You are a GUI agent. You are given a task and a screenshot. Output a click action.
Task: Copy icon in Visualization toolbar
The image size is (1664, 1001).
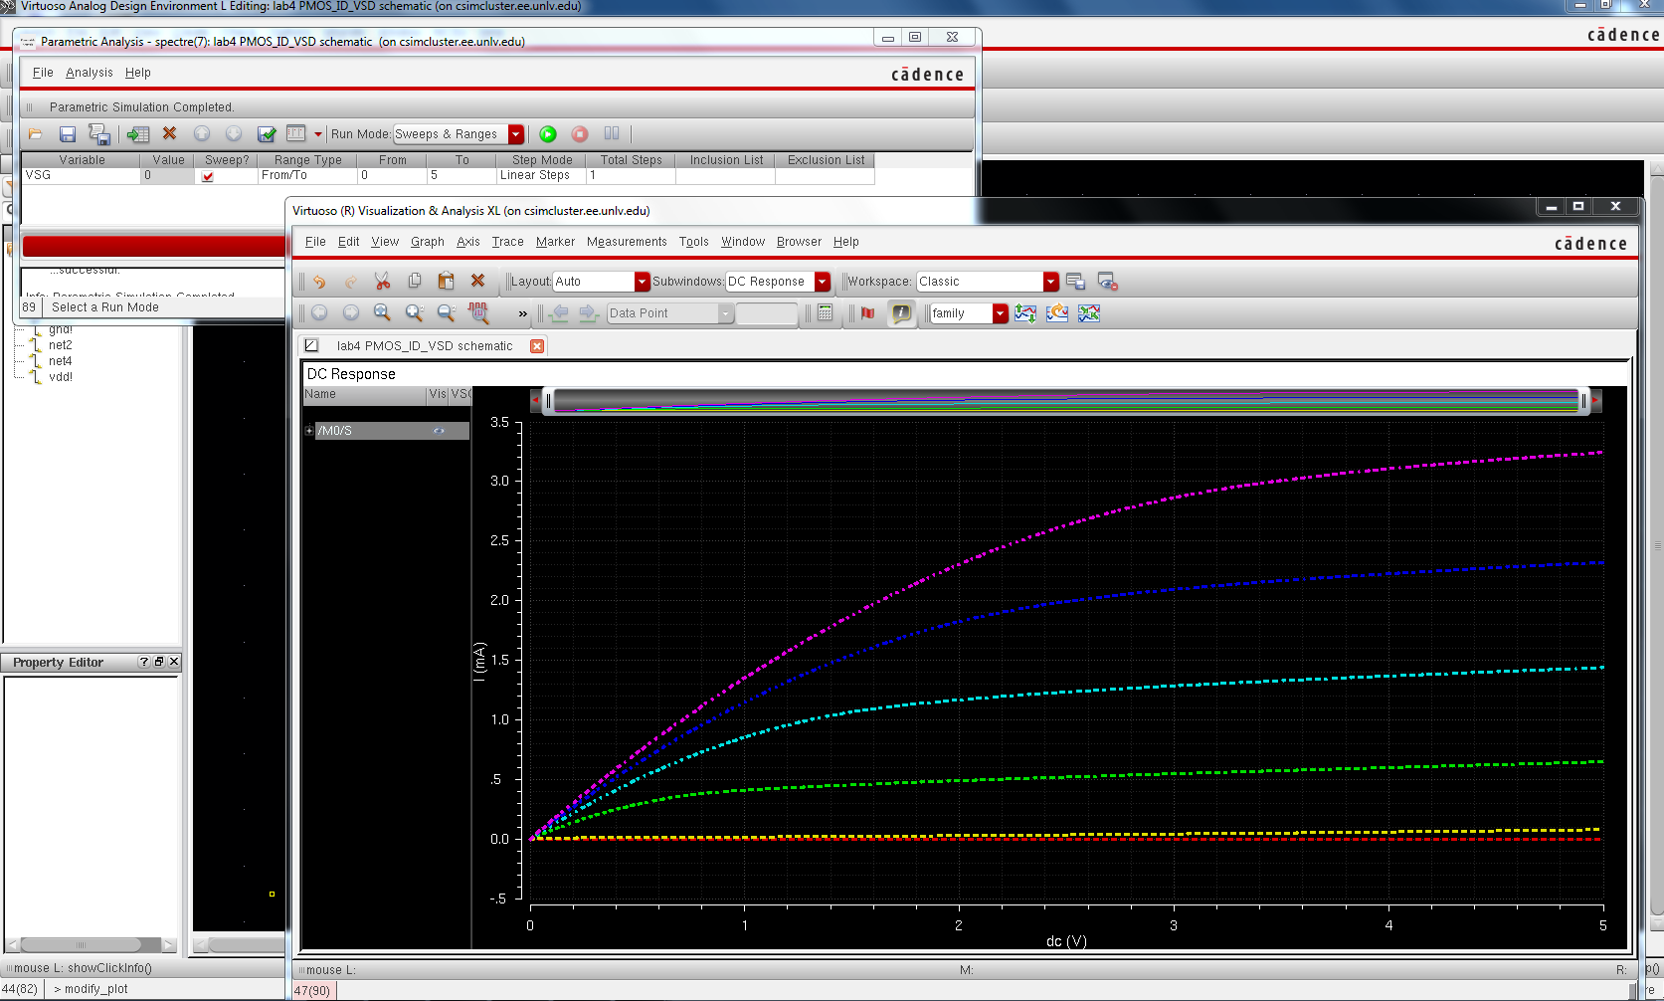click(x=415, y=282)
